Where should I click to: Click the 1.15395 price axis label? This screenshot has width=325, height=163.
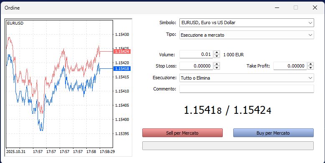(x=122, y=133)
